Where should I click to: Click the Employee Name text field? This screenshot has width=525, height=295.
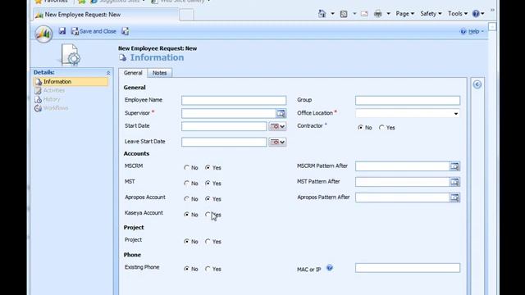(x=234, y=100)
